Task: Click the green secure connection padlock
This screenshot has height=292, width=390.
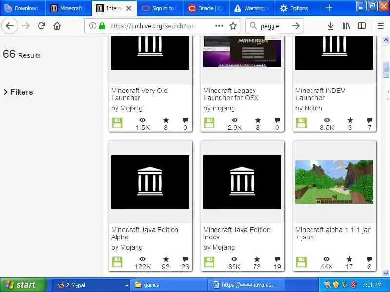Action: [x=102, y=26]
